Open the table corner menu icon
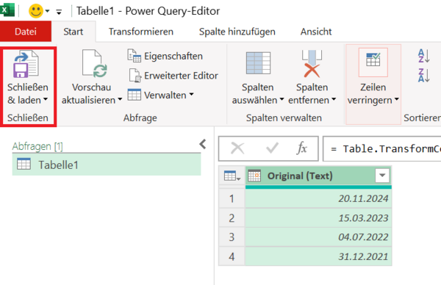The height and width of the screenshot is (285, 441). (x=232, y=176)
